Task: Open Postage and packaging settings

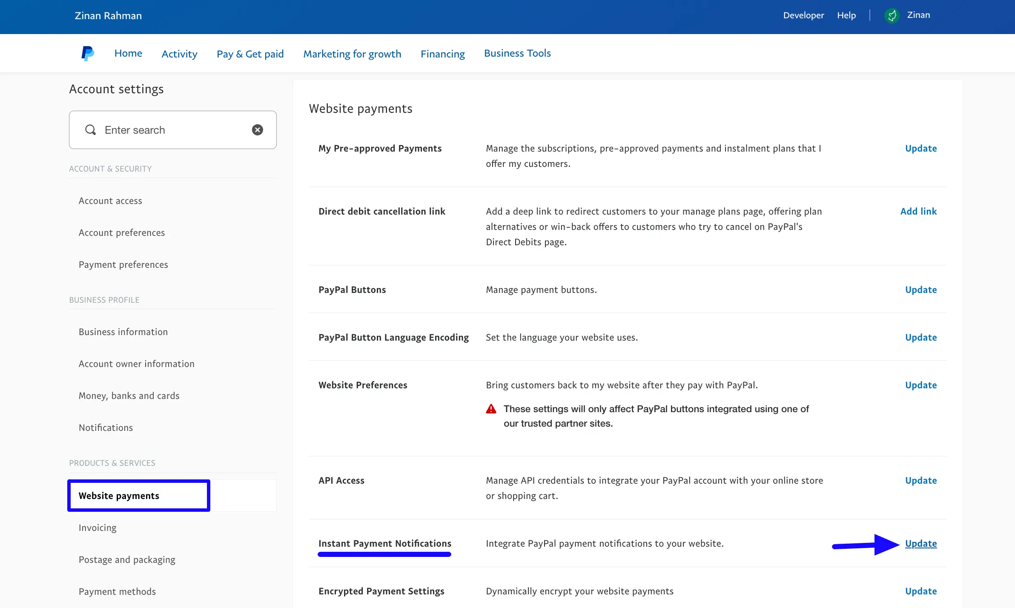Action: click(x=127, y=559)
